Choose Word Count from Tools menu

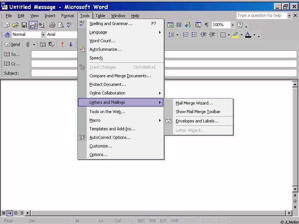[x=102, y=41]
